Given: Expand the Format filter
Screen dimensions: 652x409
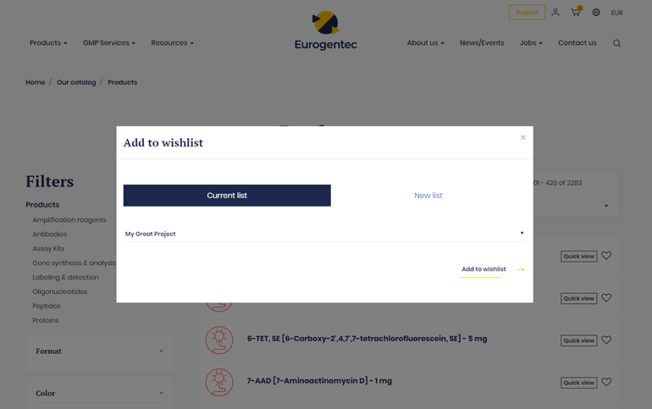Looking at the screenshot, I should point(100,351).
